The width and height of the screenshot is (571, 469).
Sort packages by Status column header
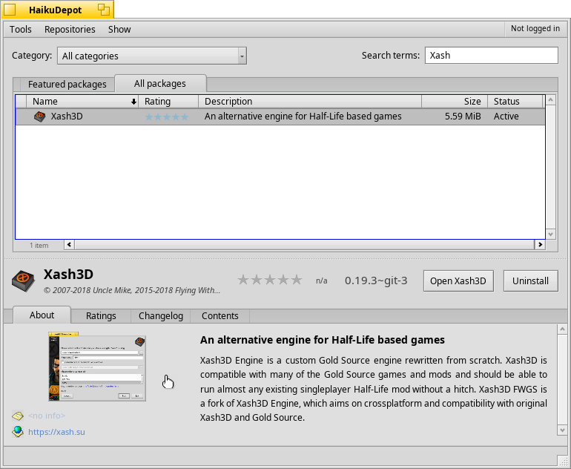point(515,102)
